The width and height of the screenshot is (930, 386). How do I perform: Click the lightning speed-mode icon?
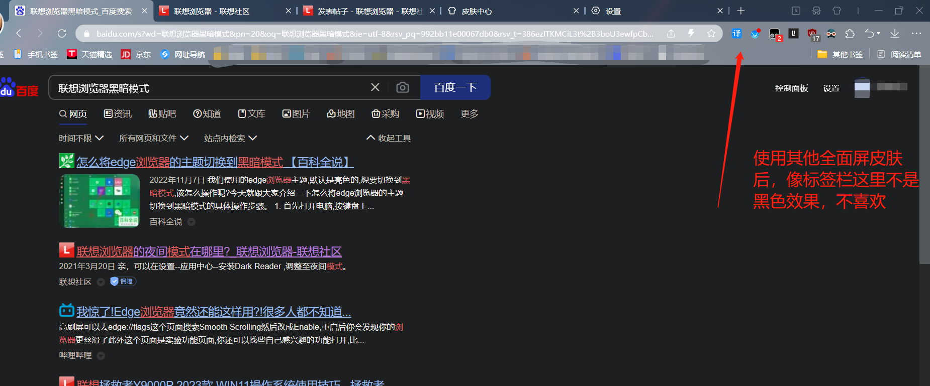(x=691, y=33)
